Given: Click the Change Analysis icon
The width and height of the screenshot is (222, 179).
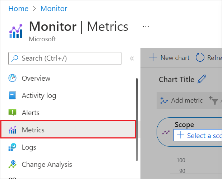Looking at the screenshot, I should tap(13, 164).
